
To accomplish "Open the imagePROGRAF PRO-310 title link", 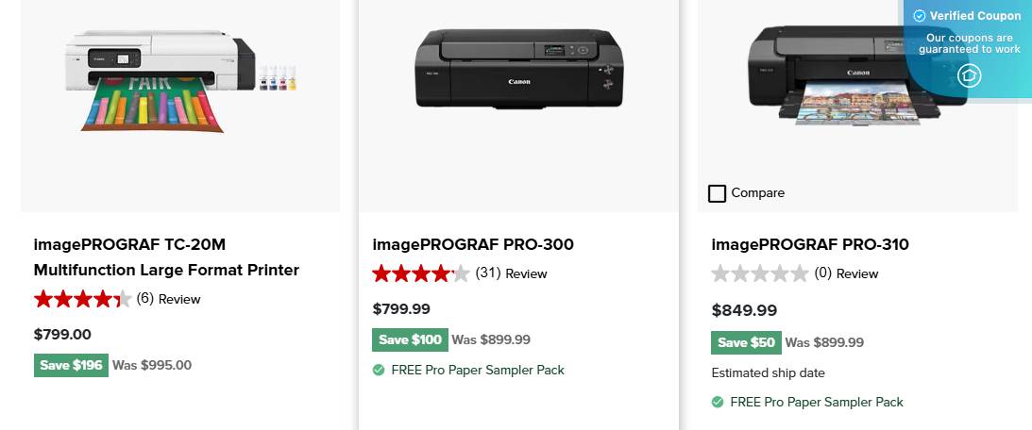I will pos(810,245).
